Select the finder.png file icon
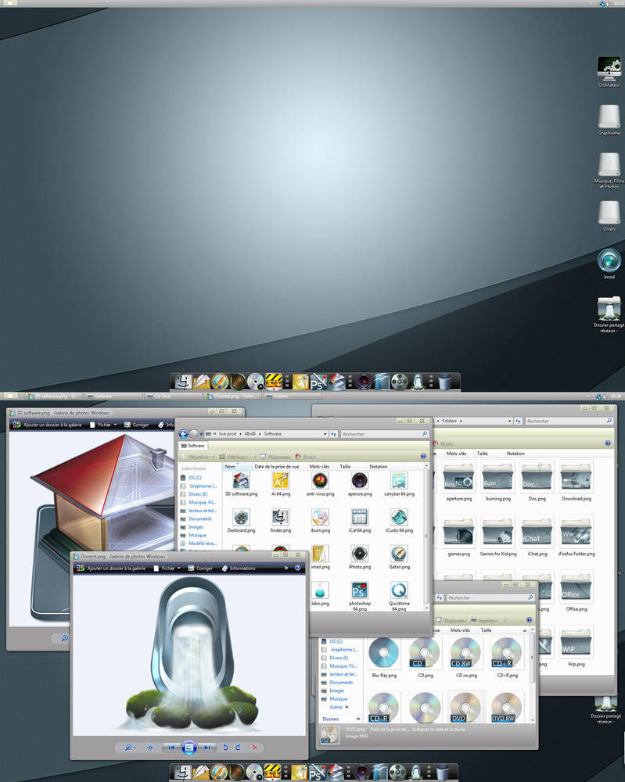Image resolution: width=625 pixels, height=782 pixels. coord(280,518)
